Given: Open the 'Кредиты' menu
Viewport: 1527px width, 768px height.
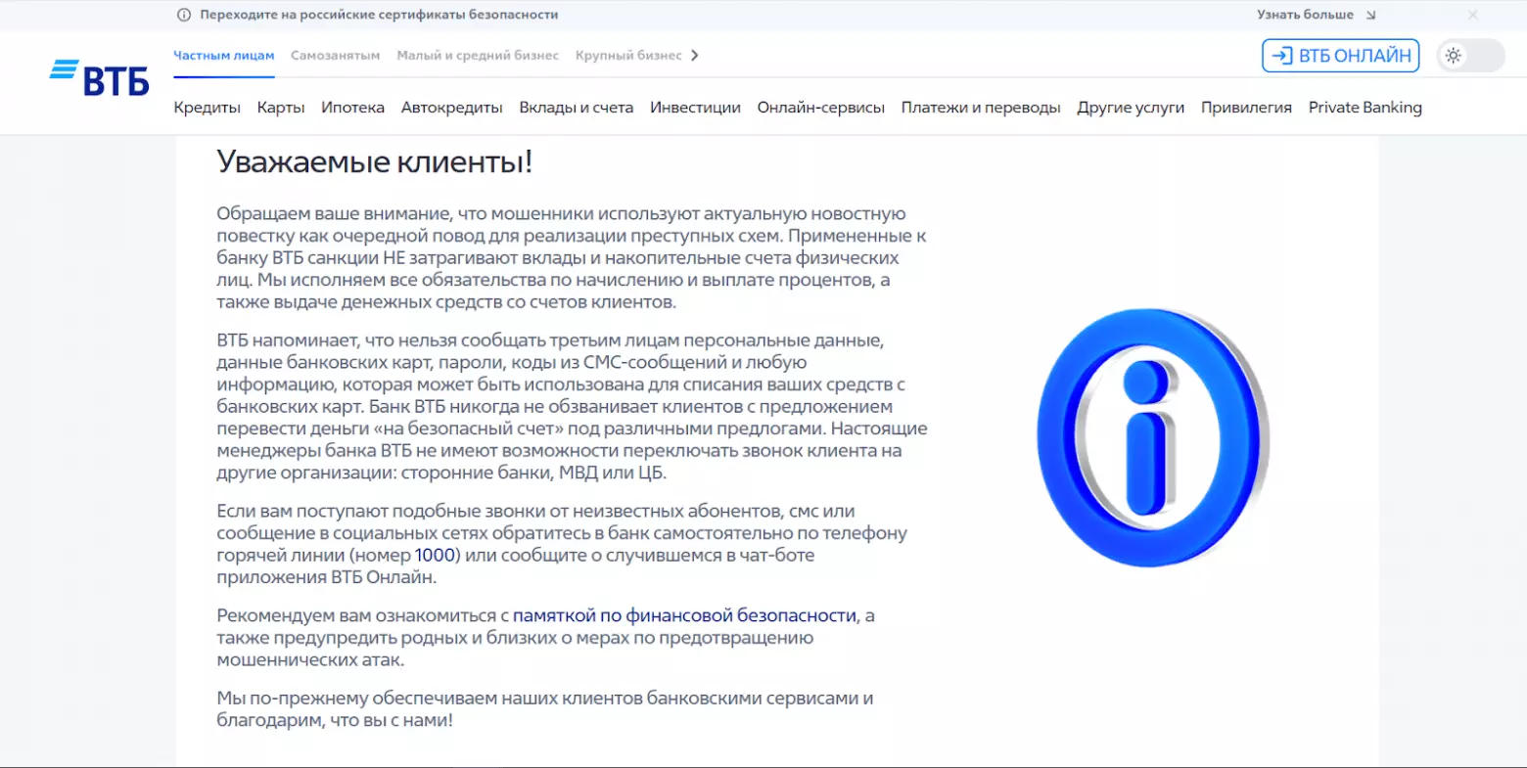Looking at the screenshot, I should [207, 108].
